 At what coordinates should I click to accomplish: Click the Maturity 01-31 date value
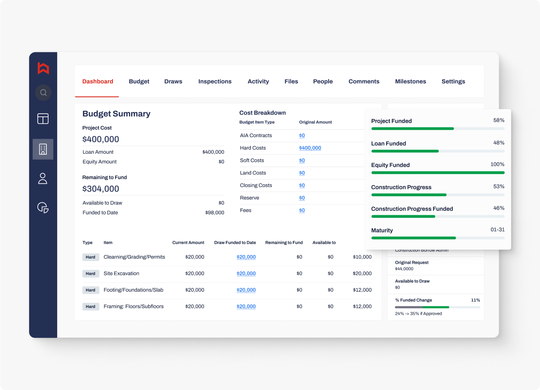point(497,230)
